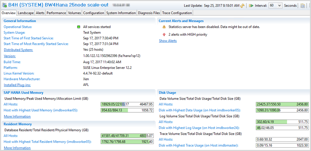Click build time 'Aug 17, 2017 11:40:02 AM'
Viewport: 311px width, 151px height.
pos(102,62)
